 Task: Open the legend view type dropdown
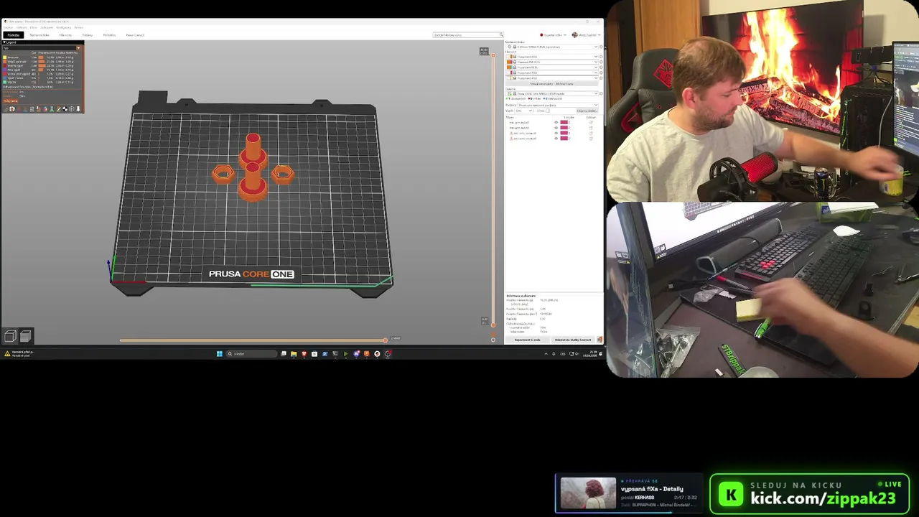(42, 48)
